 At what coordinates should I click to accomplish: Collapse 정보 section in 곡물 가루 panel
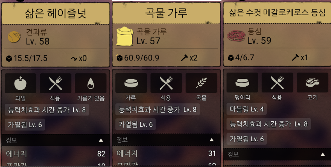point(212,140)
